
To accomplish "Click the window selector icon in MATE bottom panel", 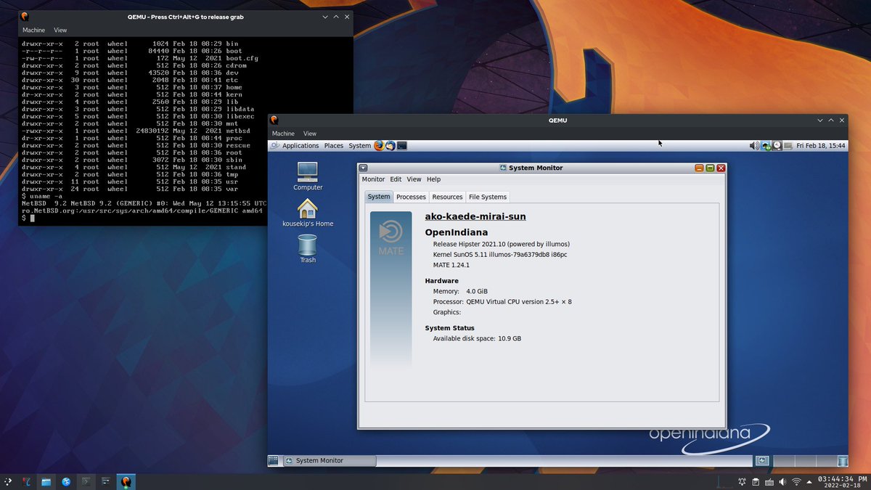I will click(762, 460).
